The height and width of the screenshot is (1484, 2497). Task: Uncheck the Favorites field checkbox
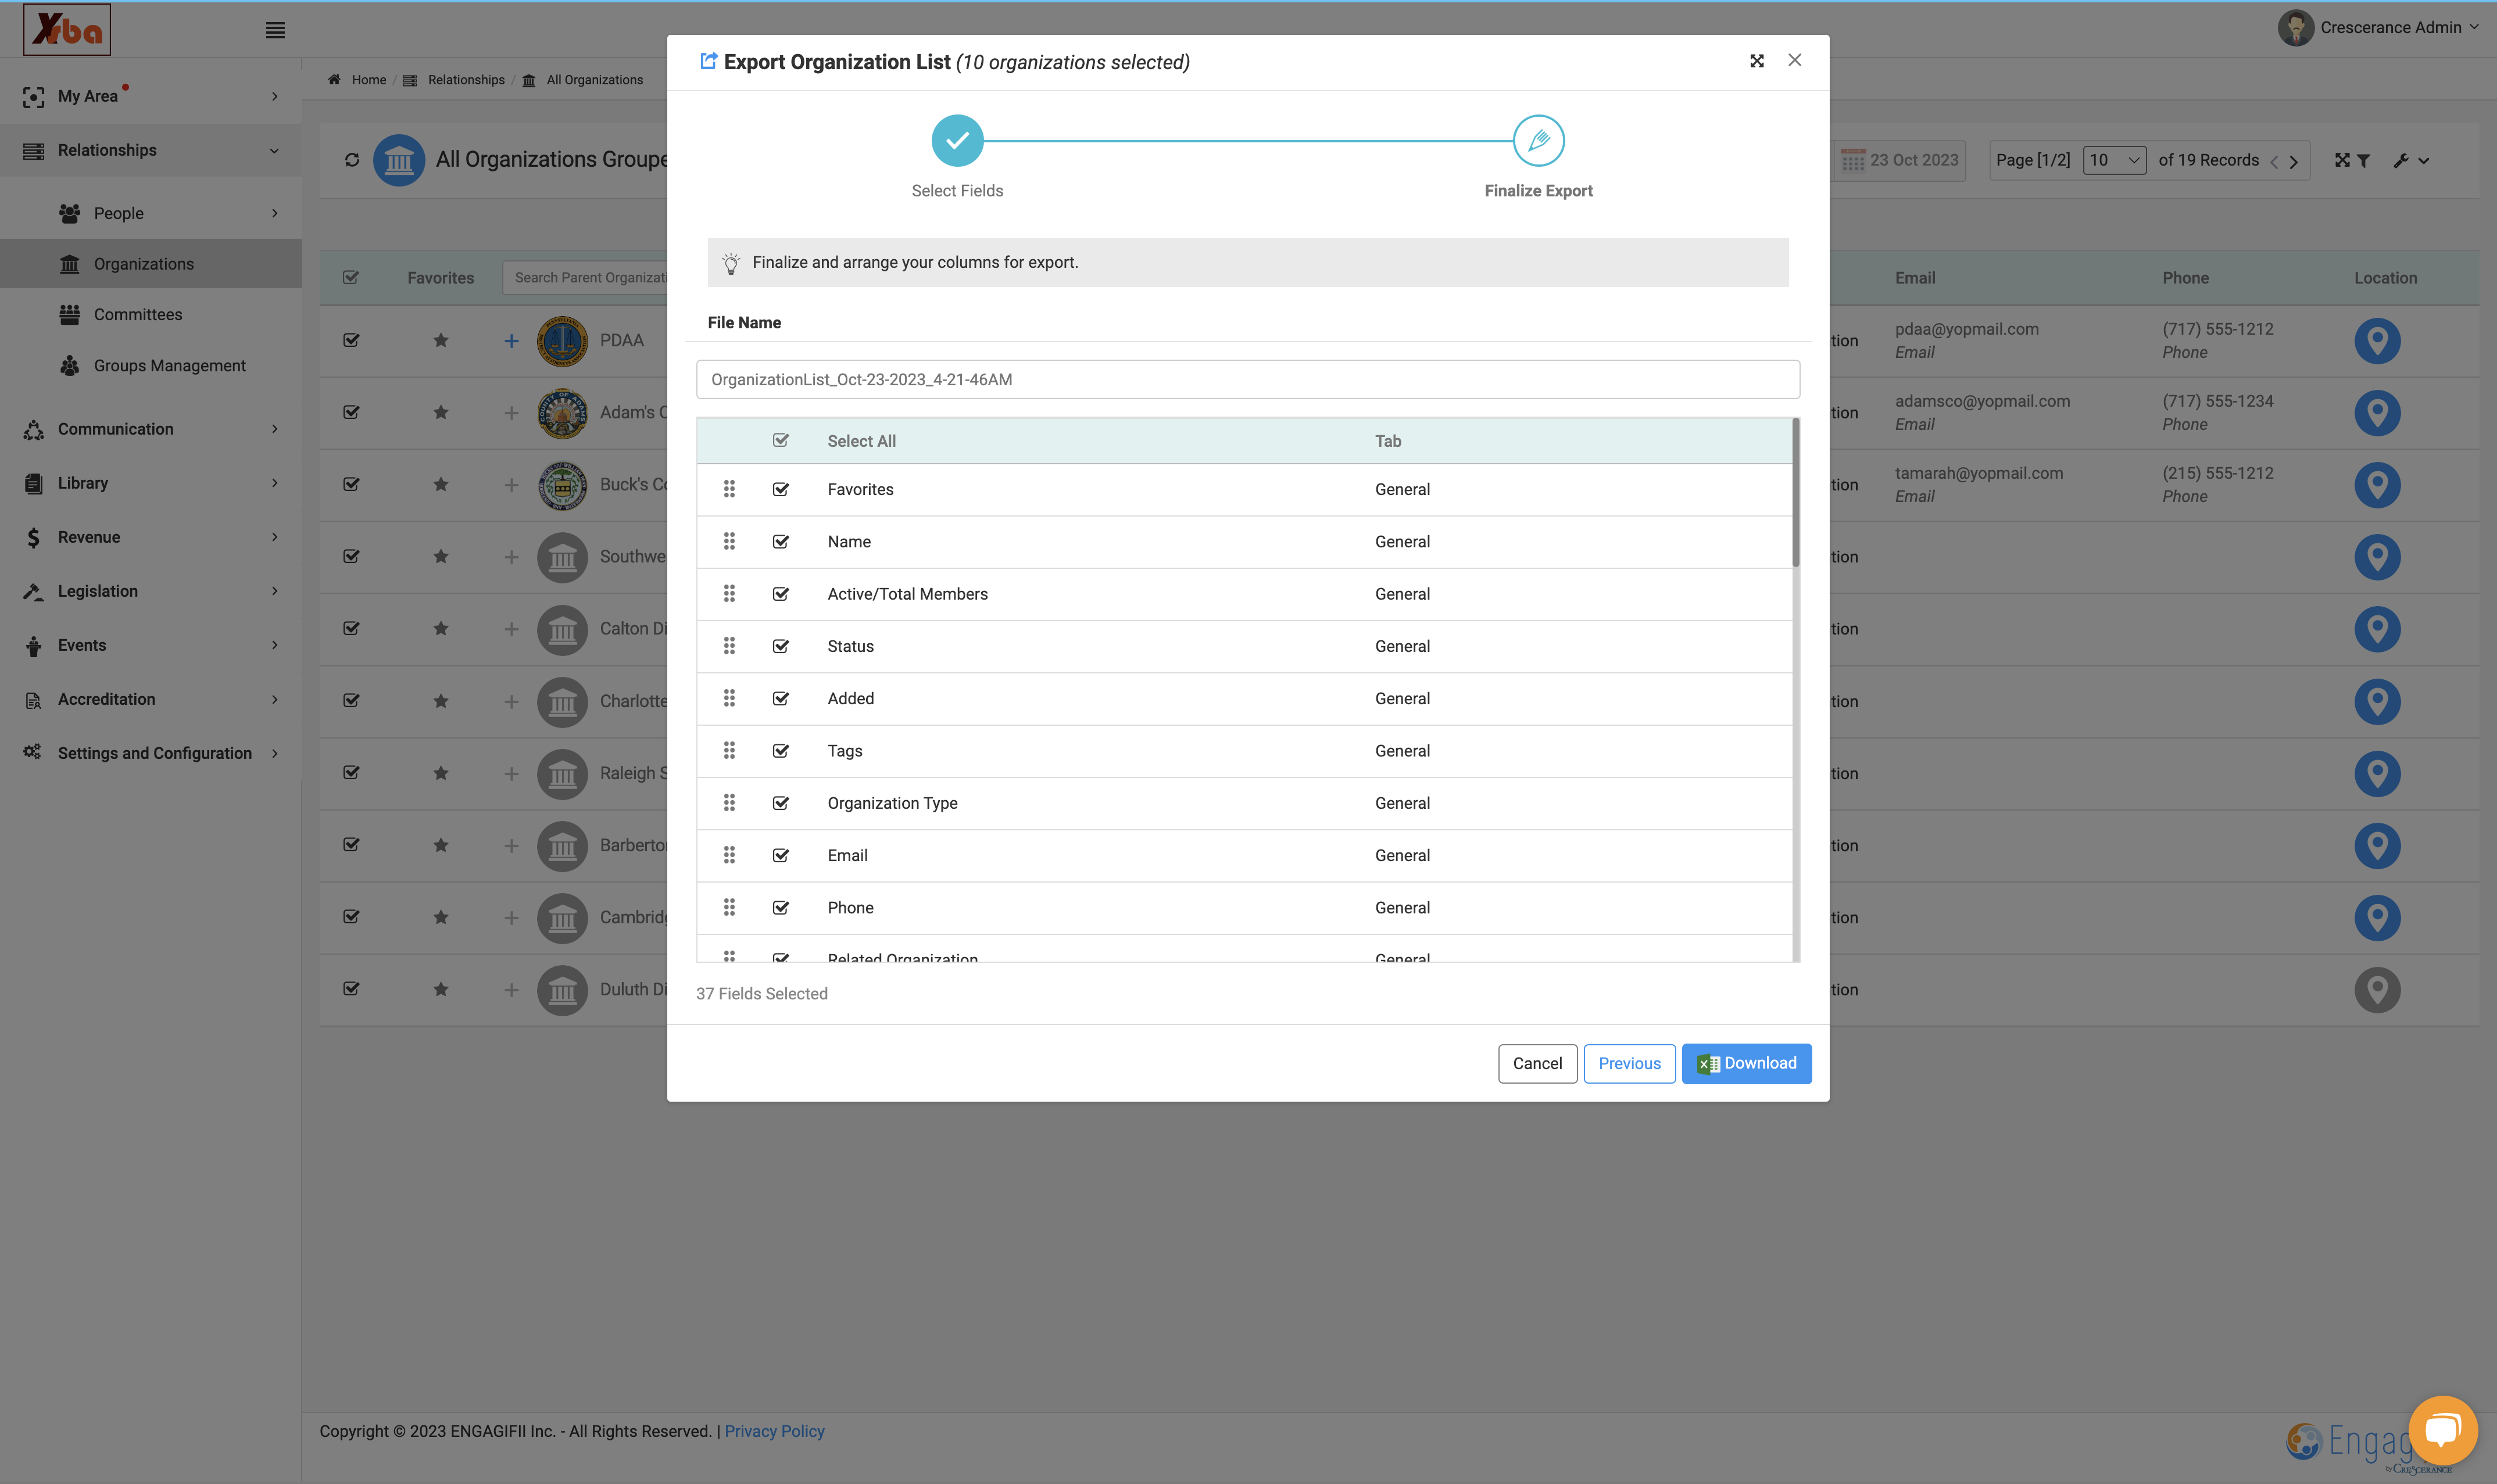pos(781,489)
